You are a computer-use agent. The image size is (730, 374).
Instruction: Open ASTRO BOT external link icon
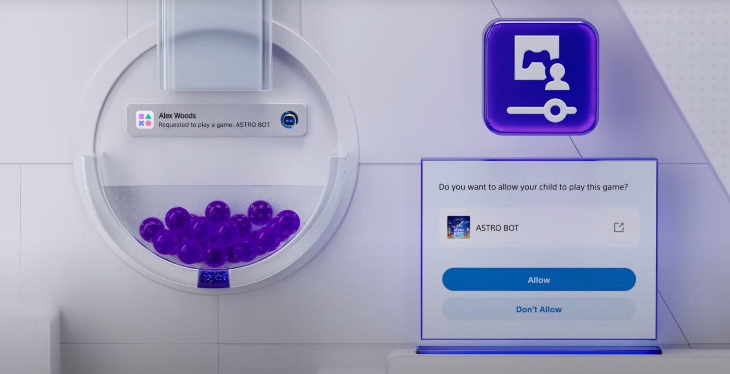pyautogui.click(x=618, y=228)
